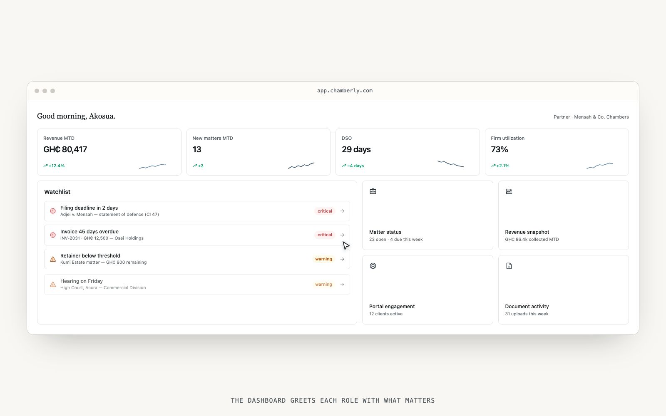Click 'INV-2031 · GH₵ 12,500 — Osei Holdings' text
The height and width of the screenshot is (416, 666).
[102, 238]
